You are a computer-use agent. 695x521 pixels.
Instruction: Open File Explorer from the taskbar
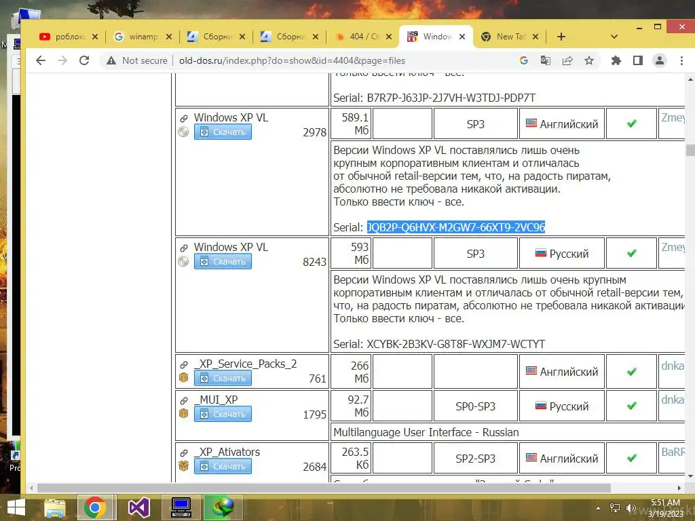55,507
